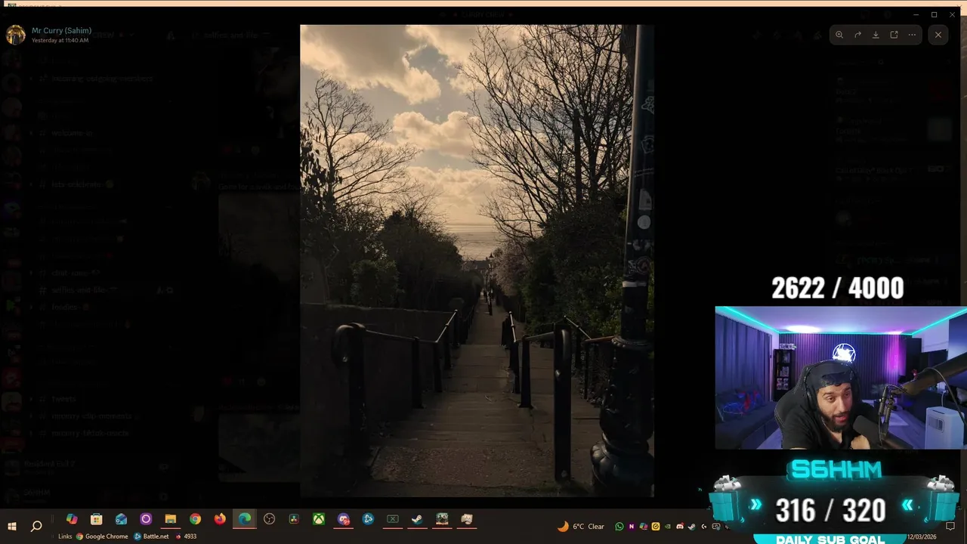Click the Mr Curry (Sahim) username
Viewport: 967px width, 544px height.
point(61,30)
